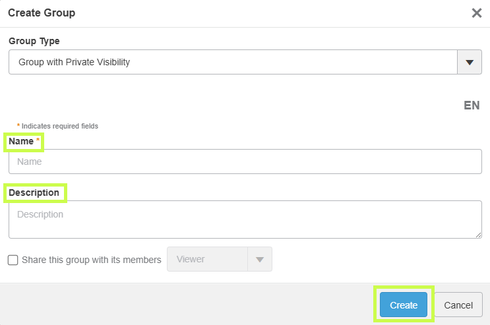Image resolution: width=490 pixels, height=325 pixels.
Task: Select the EN language indicator
Action: (x=472, y=105)
